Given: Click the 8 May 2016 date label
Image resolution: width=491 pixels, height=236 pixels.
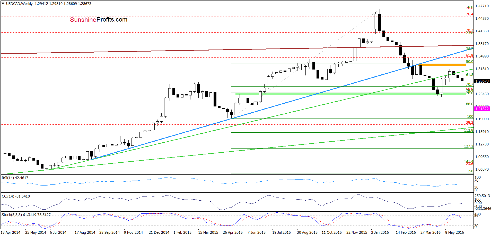Looking at the screenshot, I should tap(454, 232).
